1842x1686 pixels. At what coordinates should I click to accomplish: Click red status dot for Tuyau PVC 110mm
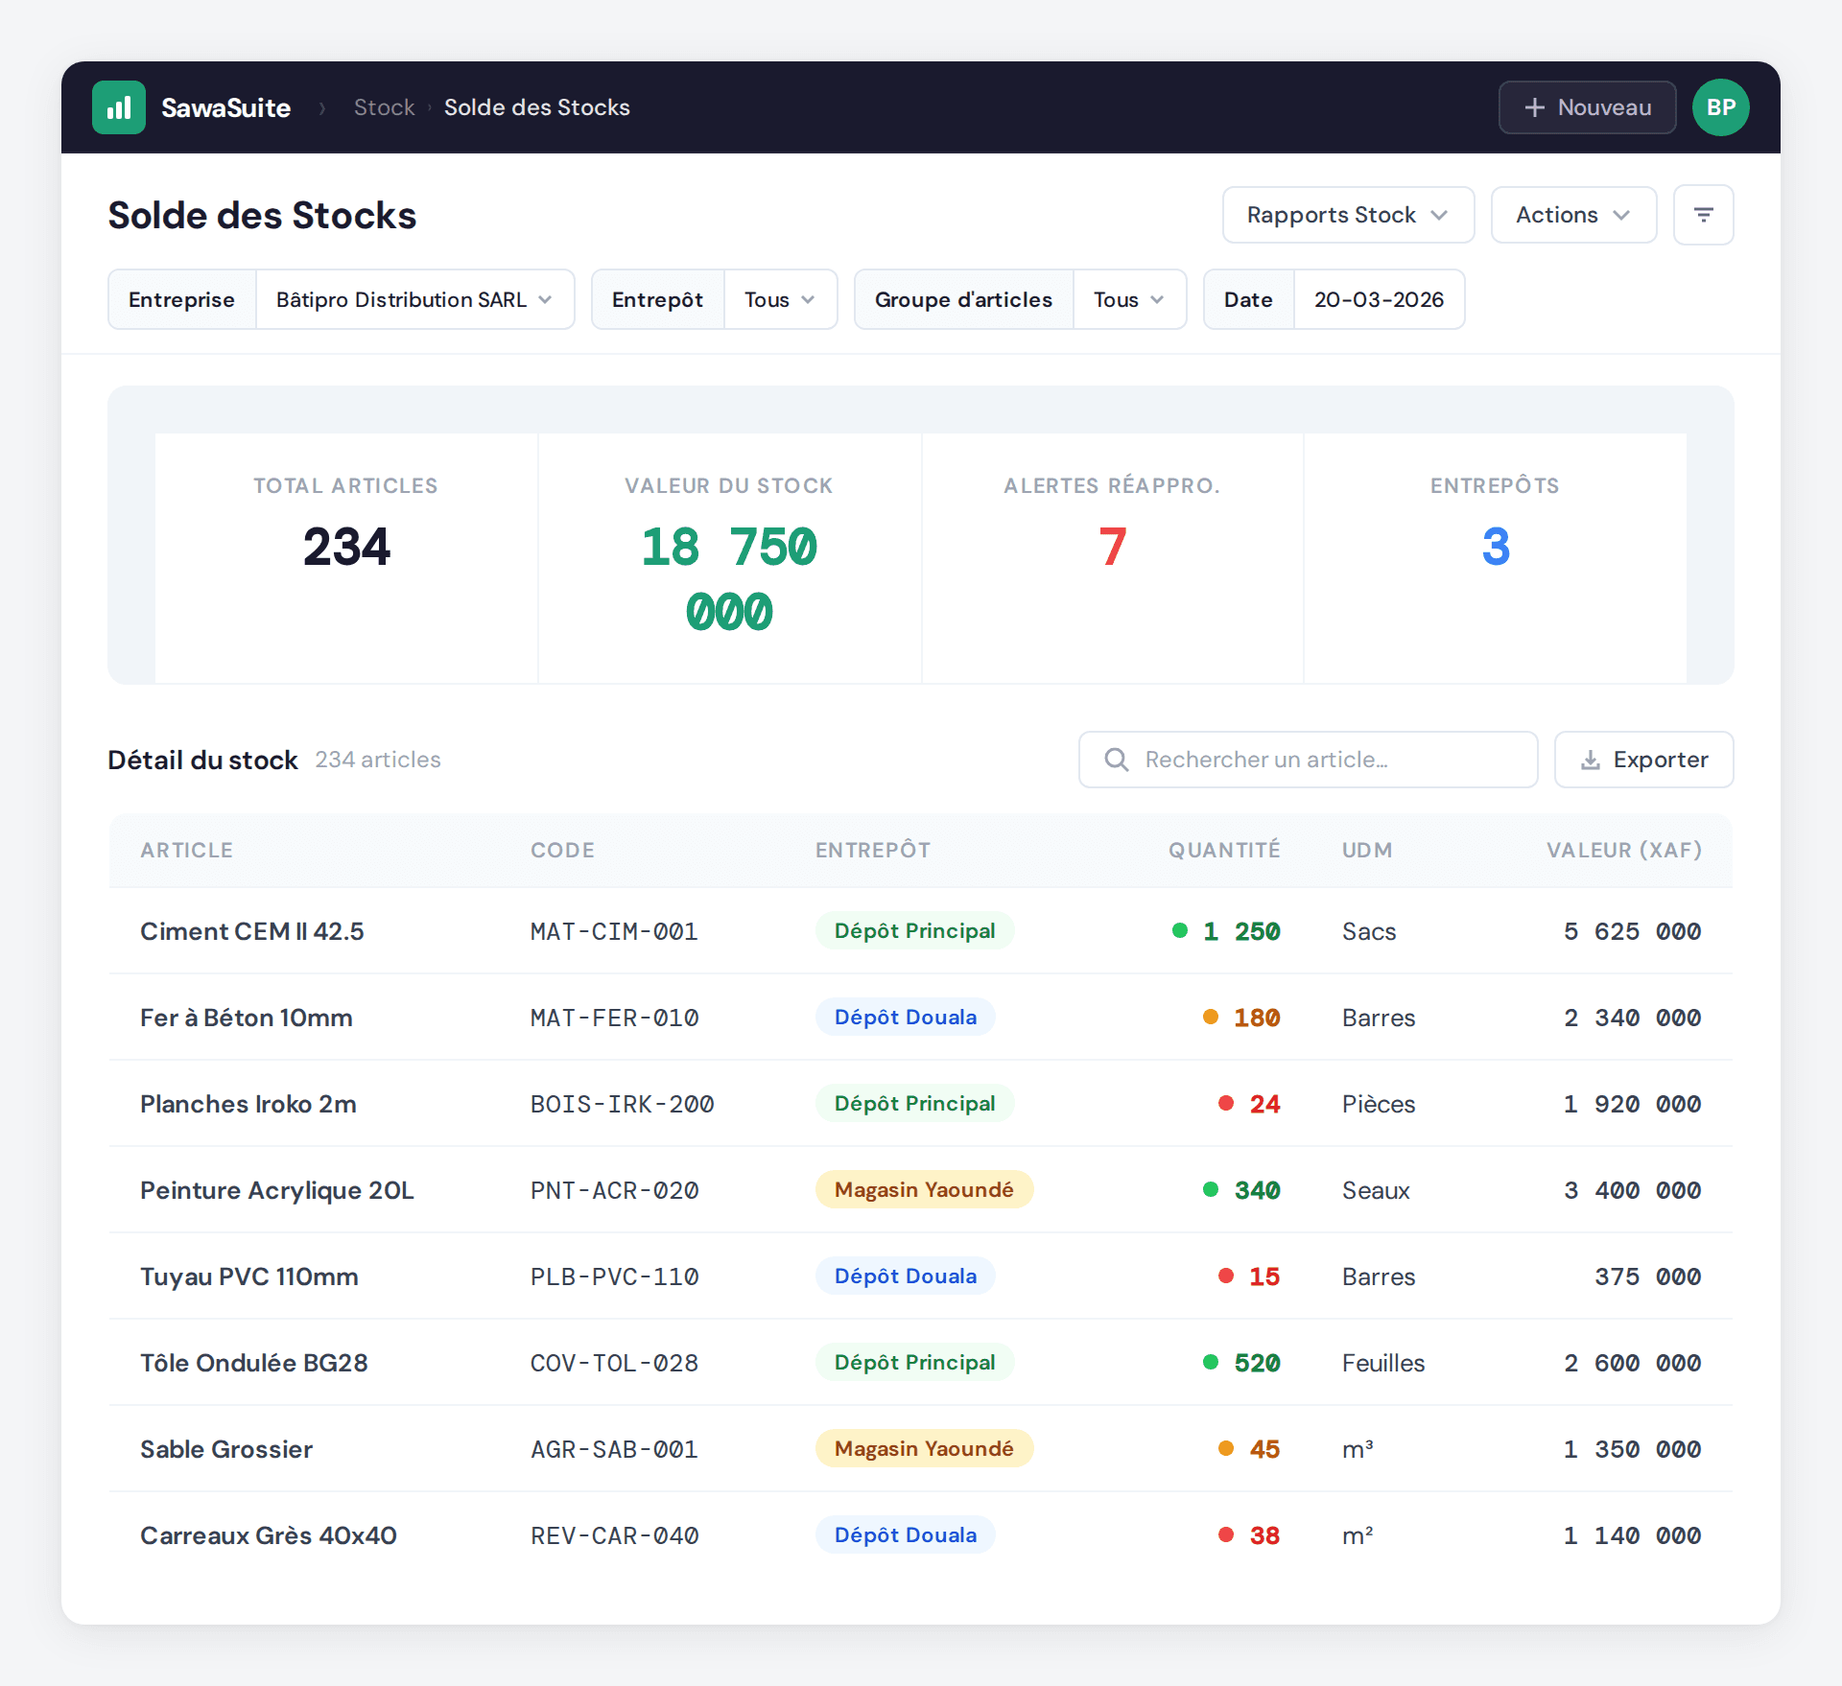[1225, 1276]
